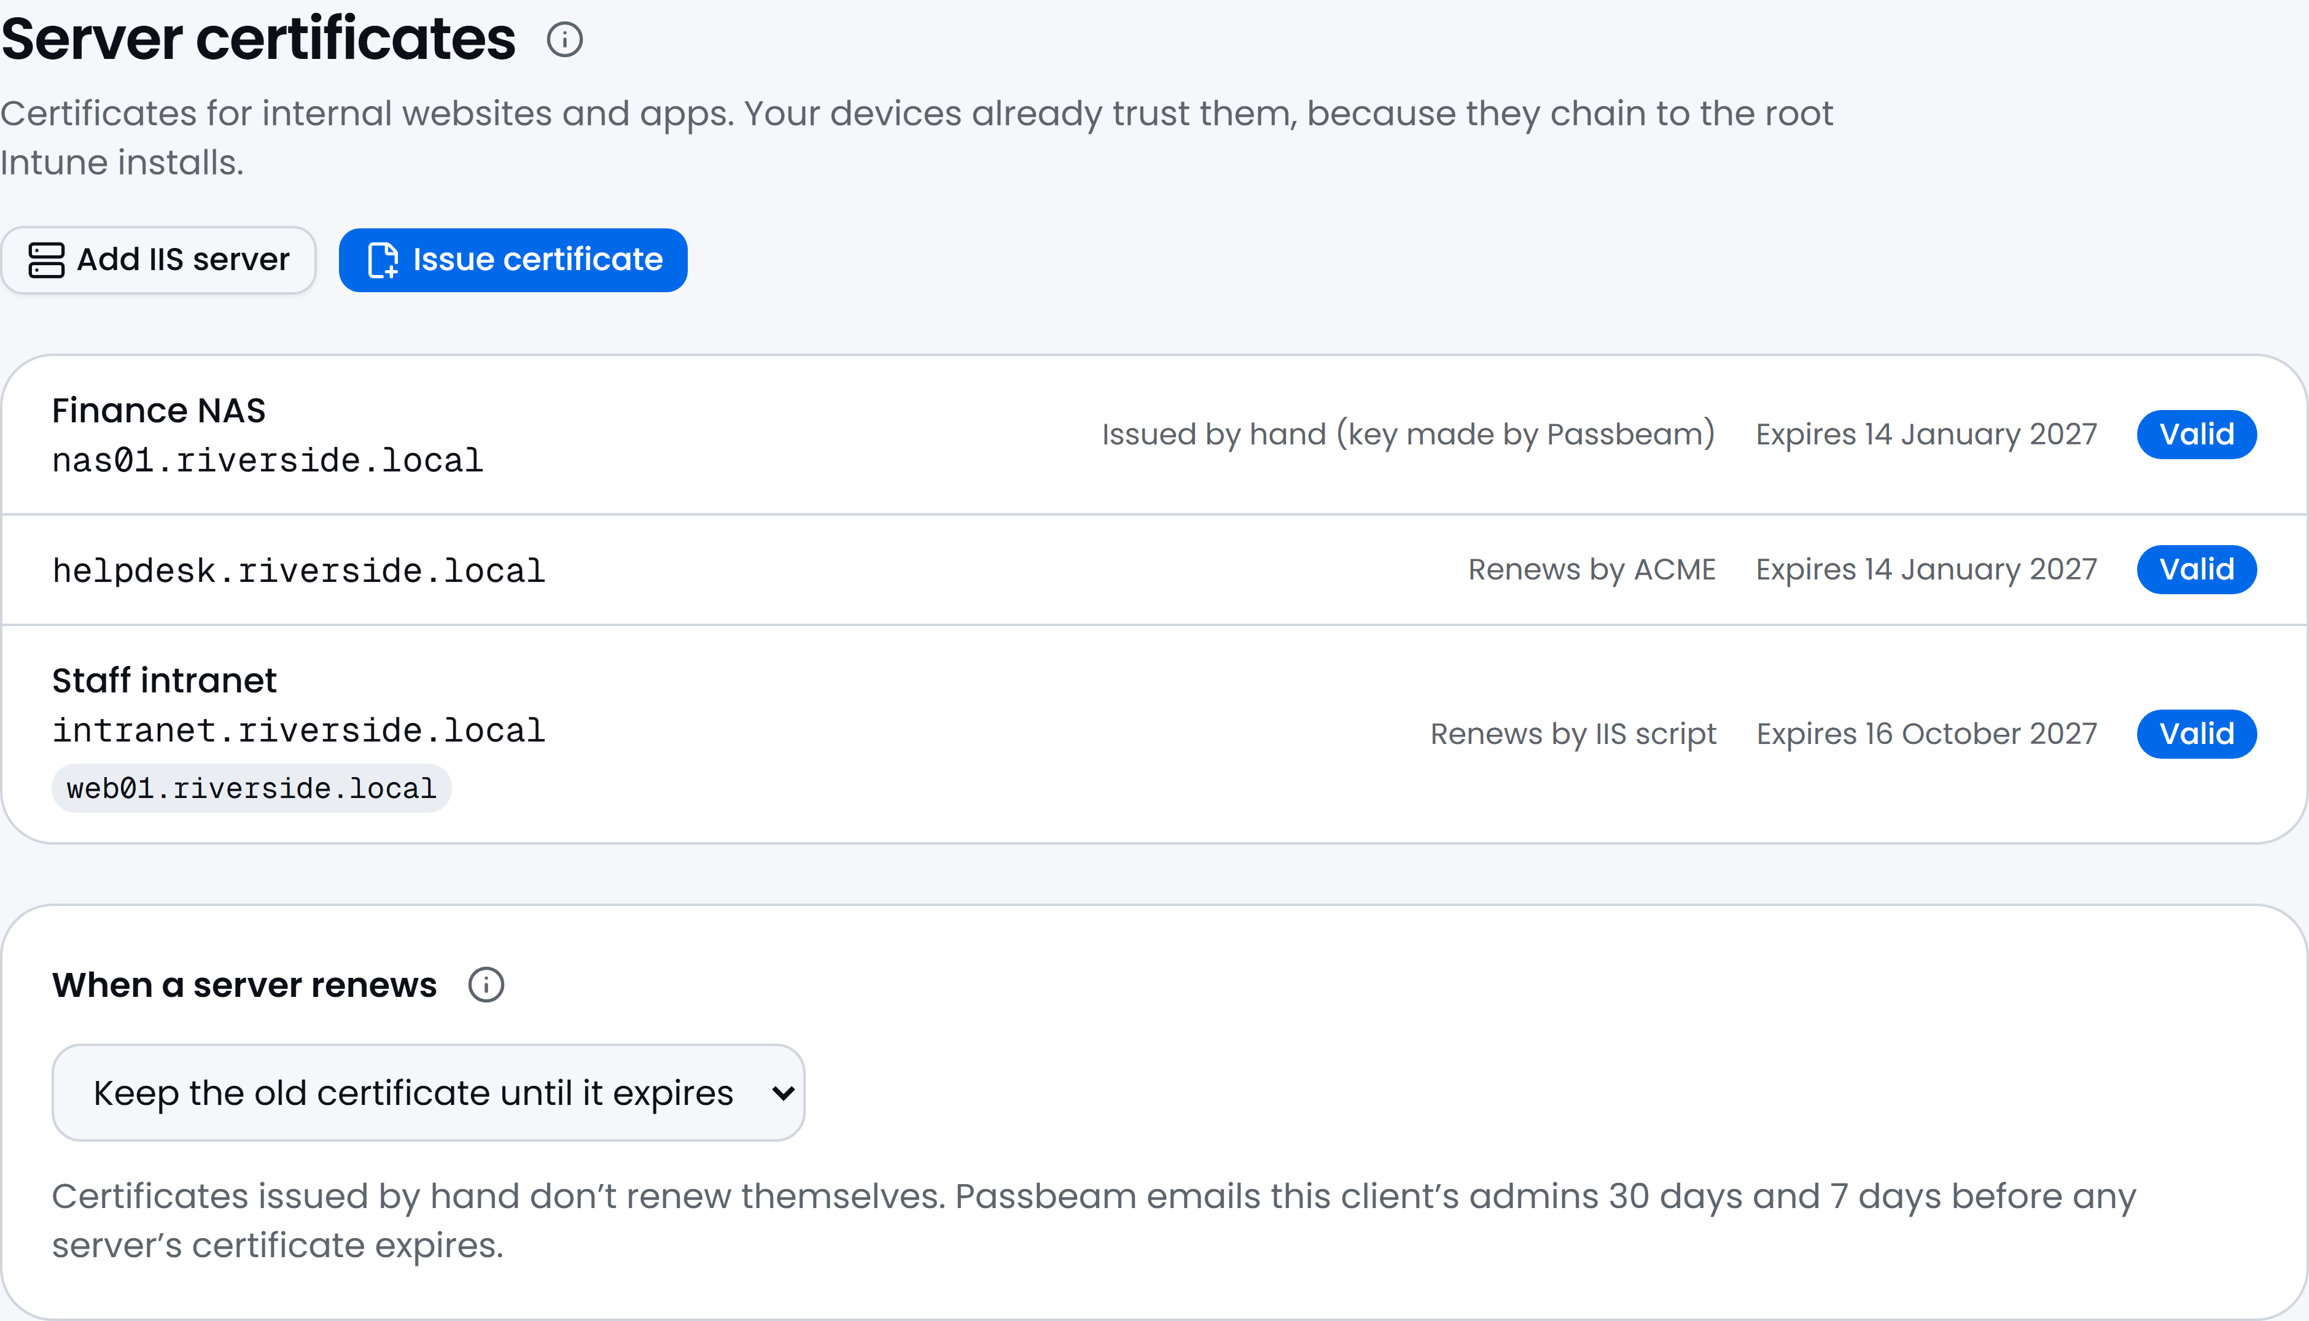
Task: Select the Finance NAS certificate name
Action: [x=159, y=410]
